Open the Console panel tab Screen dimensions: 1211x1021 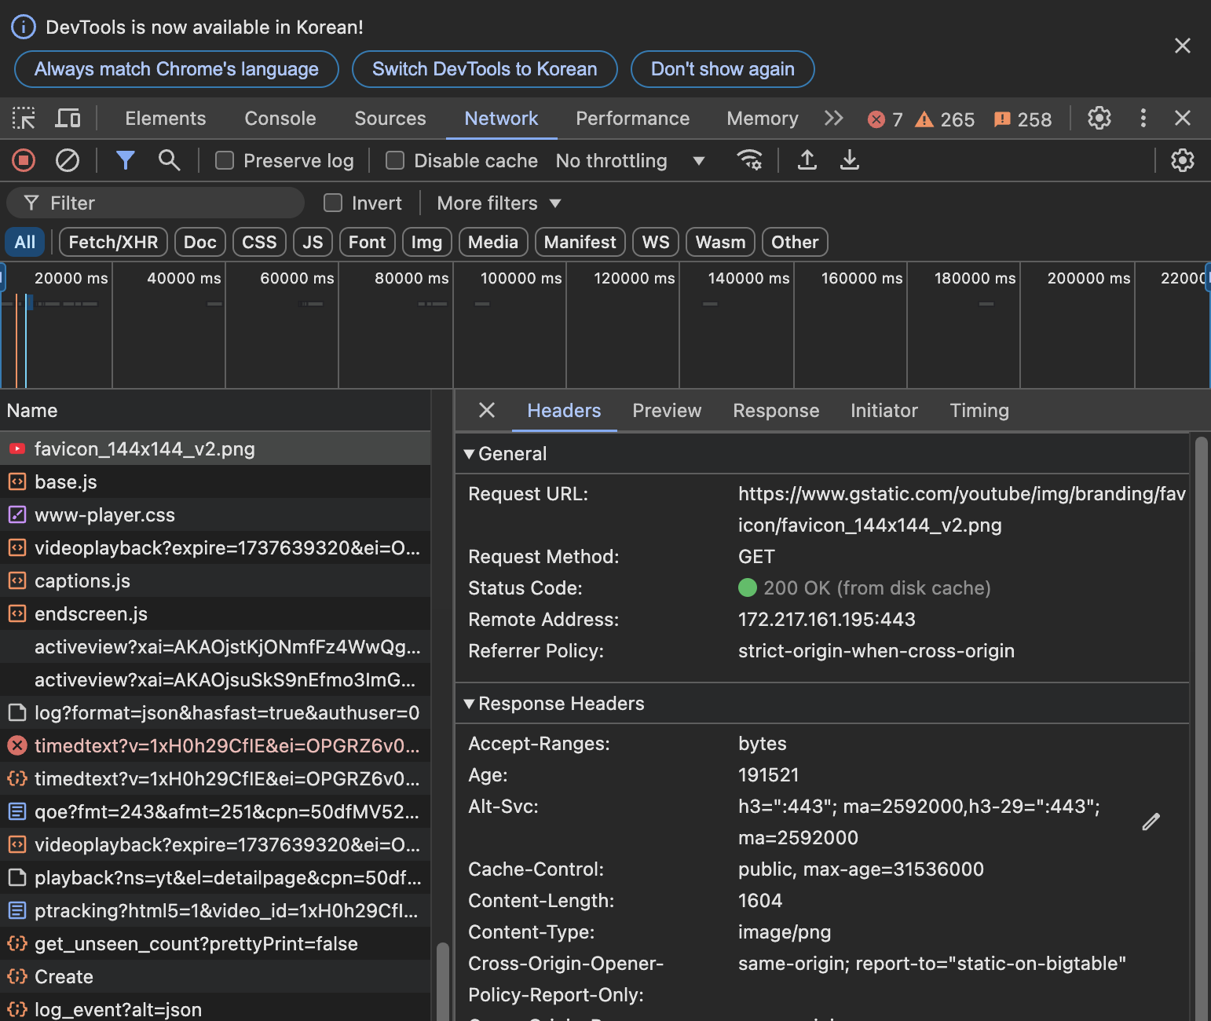point(280,119)
